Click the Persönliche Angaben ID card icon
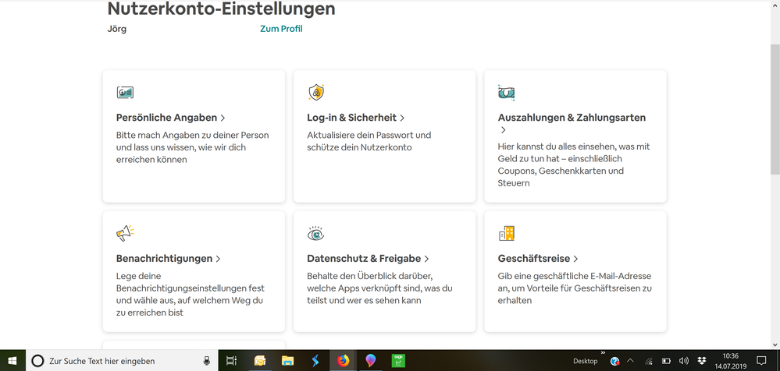Viewport: 780px width, 371px height. tap(125, 93)
